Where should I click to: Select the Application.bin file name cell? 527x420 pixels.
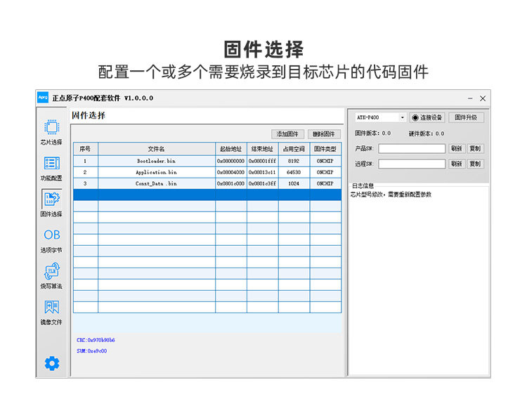click(157, 172)
